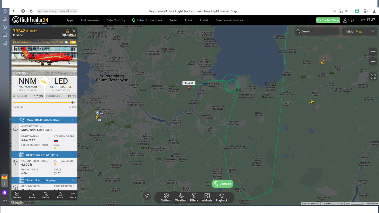Click the aircraft photo thumbnail
Screen dimensions: 379x213
click(44, 60)
